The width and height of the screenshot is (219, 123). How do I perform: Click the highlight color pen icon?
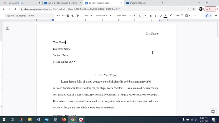tap(170, 15)
